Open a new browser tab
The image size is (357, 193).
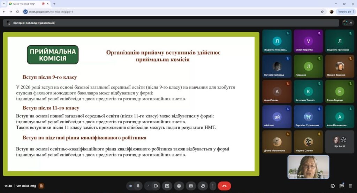(54, 3)
